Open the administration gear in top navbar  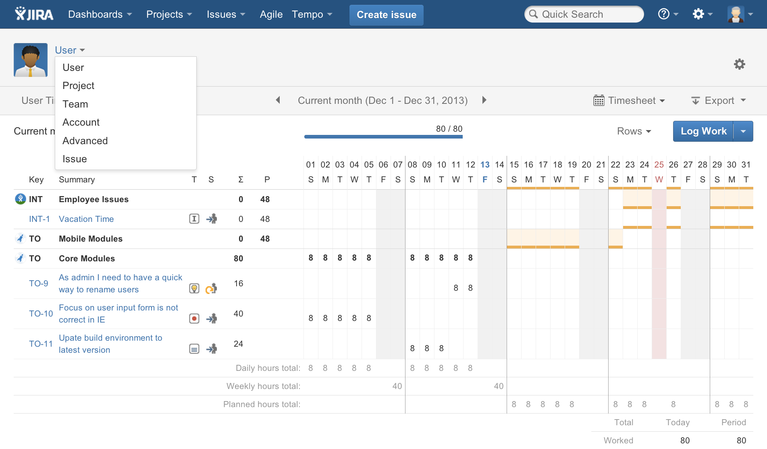pyautogui.click(x=698, y=14)
